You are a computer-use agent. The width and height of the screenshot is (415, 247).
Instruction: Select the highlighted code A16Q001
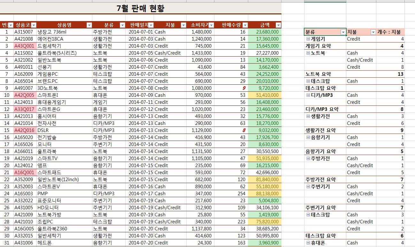25,173
